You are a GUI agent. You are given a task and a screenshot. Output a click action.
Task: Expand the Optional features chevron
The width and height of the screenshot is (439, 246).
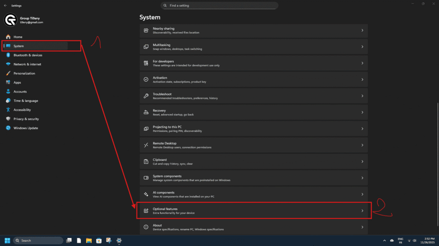[x=362, y=211]
